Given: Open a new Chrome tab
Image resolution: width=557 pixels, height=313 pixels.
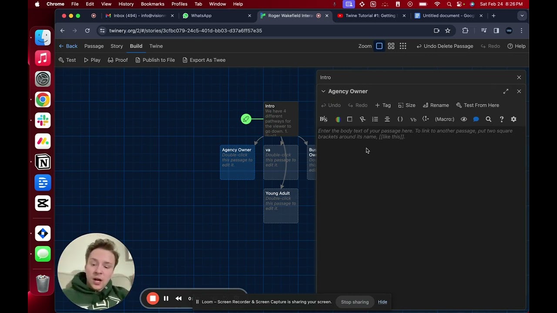Looking at the screenshot, I should 493,16.
